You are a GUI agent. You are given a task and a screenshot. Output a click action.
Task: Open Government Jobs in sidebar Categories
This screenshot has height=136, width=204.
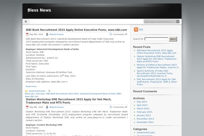146,133
